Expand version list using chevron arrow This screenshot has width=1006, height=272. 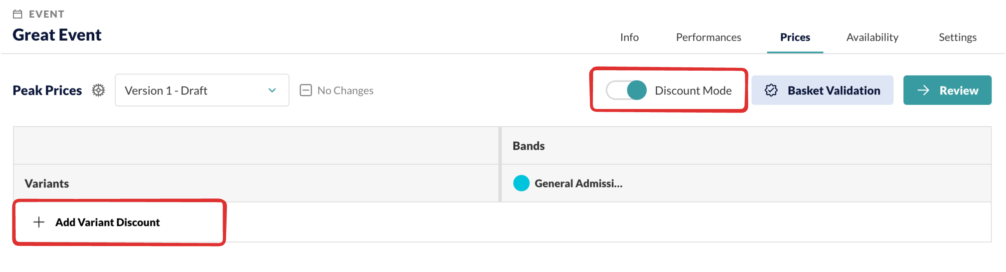pos(272,90)
